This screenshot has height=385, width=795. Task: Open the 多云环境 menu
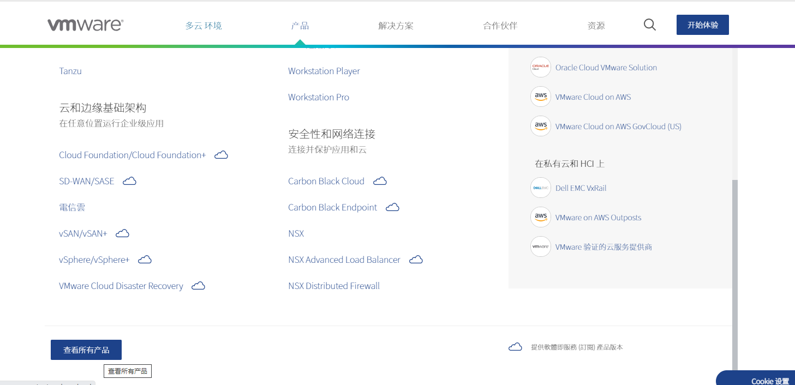pos(204,26)
